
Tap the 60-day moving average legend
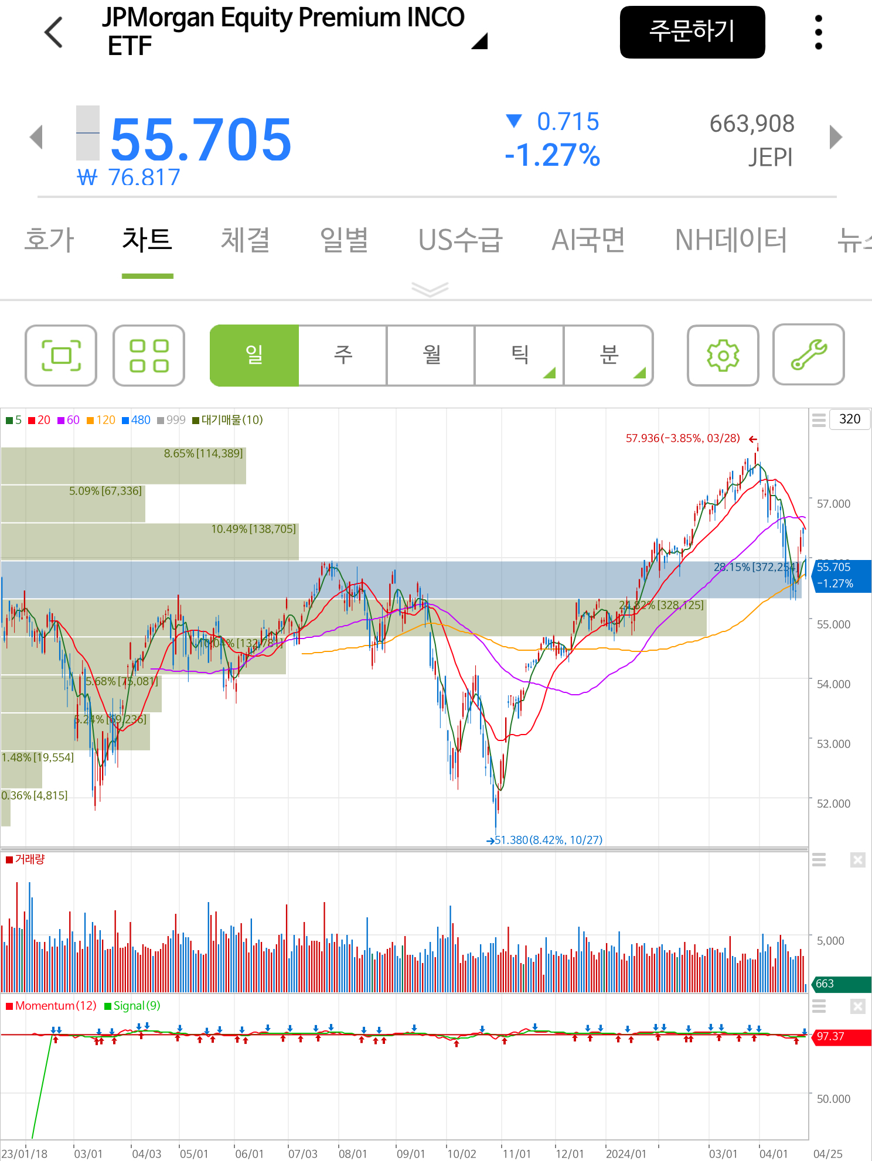[69, 420]
